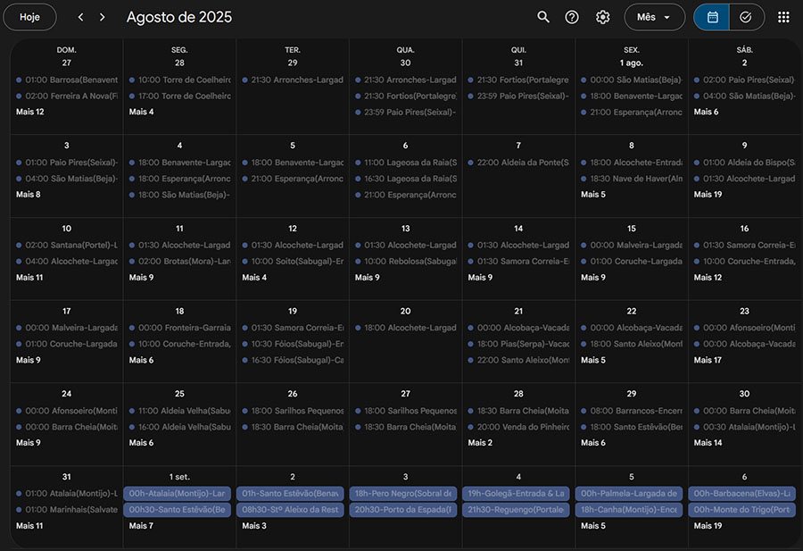
Task: Open event 10:00 Torre de Coelheiros
Action: (x=179, y=80)
